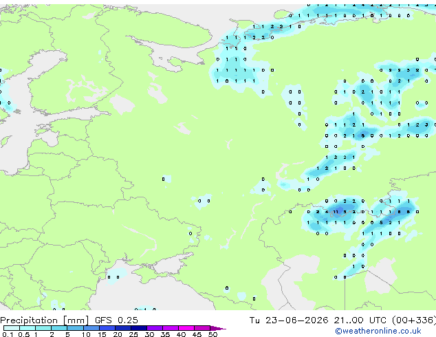Click the 0.1–0.5 mm legend color swatch
The width and height of the screenshot is (436, 337).
(x=12, y=328)
